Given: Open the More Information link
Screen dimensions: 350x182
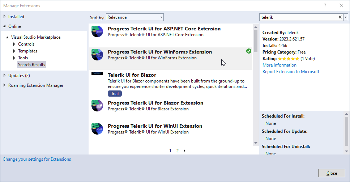Looking at the screenshot, I should click(279, 65).
